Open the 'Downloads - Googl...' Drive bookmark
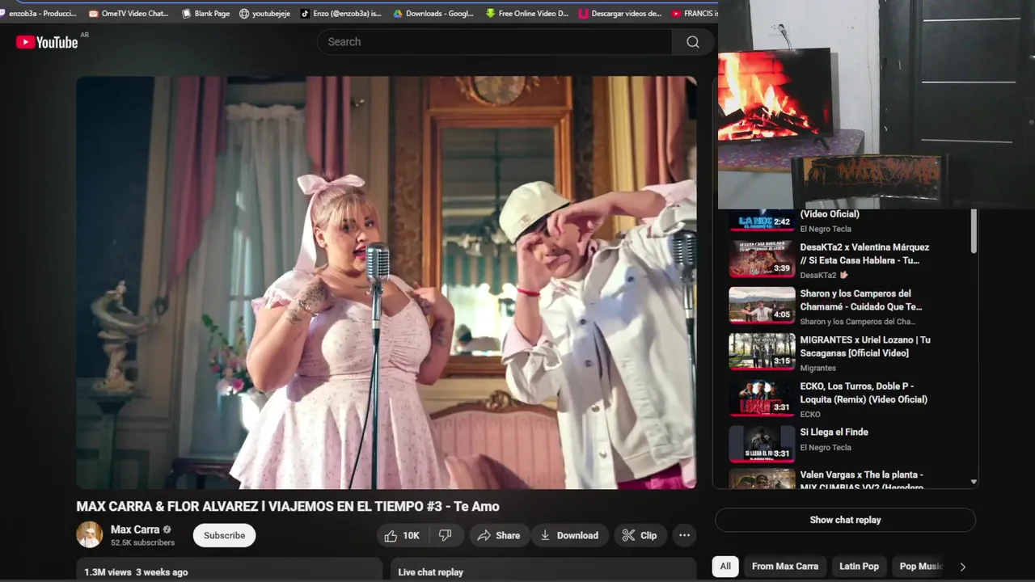 coord(433,13)
